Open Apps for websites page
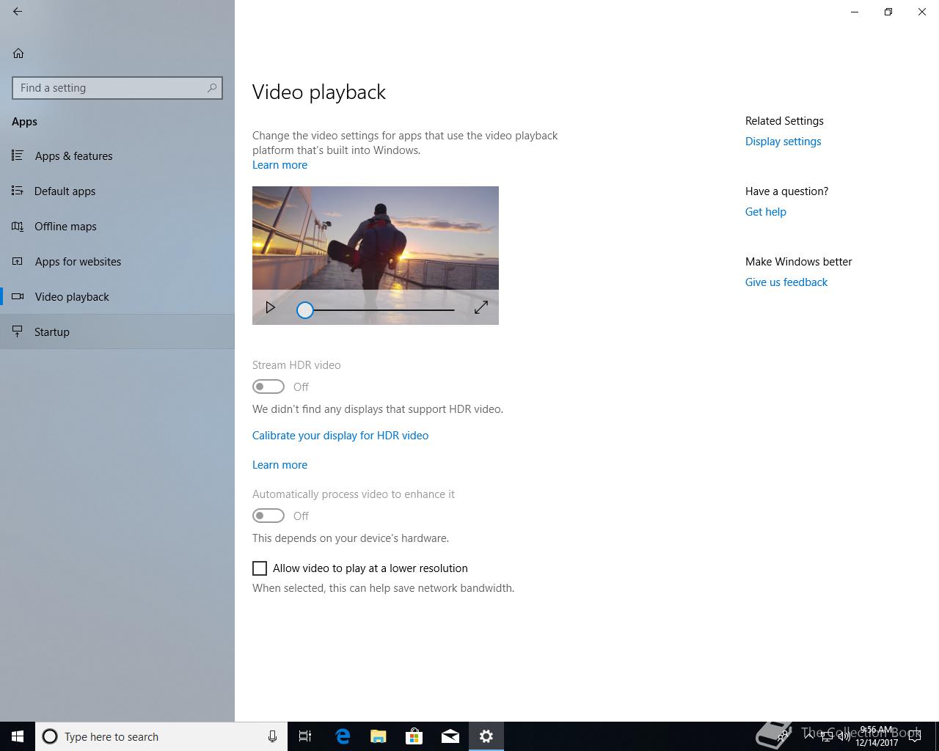Screen dimensions: 939x751 (x=117, y=262)
